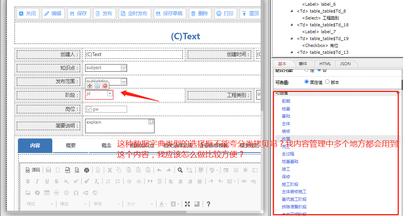Click the move handle icon above jd field

(89, 85)
